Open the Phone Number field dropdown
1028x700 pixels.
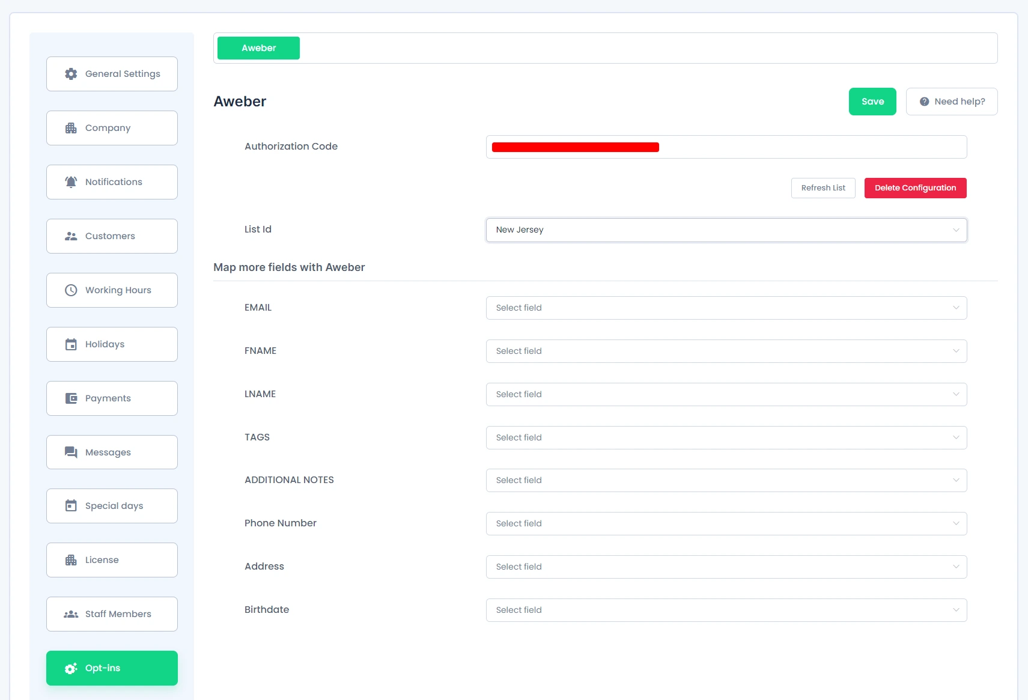[726, 523]
